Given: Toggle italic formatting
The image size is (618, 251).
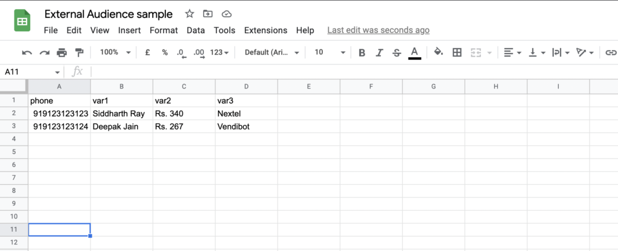Looking at the screenshot, I should [379, 52].
